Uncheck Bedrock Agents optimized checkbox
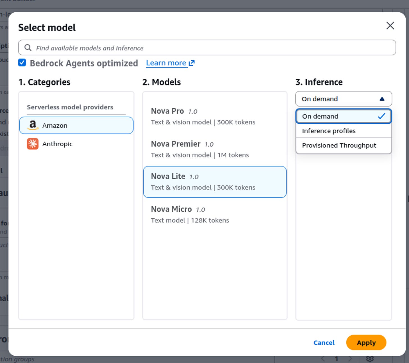Viewport: 409px width, 363px height. [22, 63]
